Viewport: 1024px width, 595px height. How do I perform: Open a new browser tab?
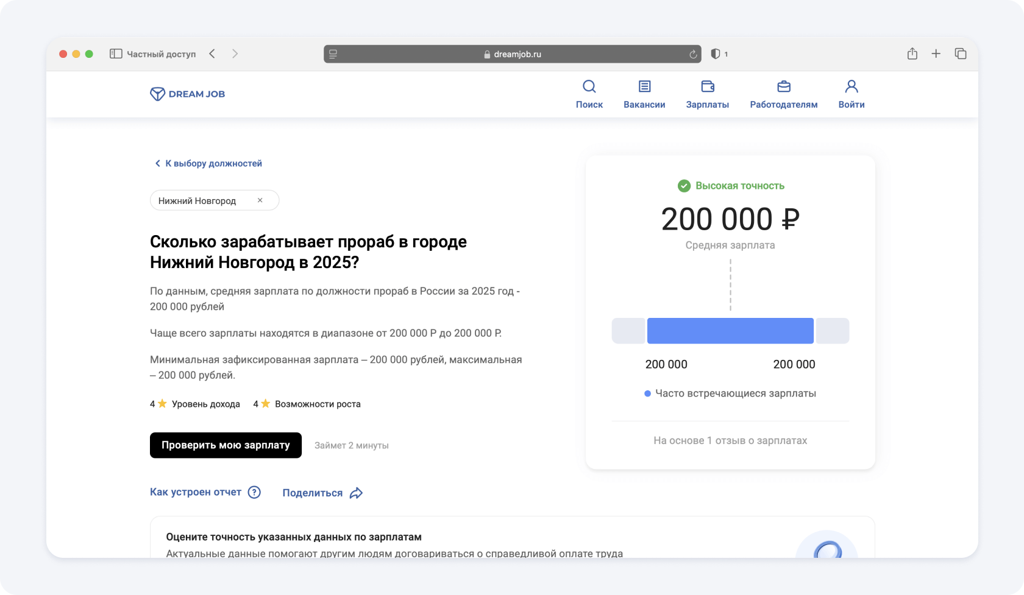936,54
